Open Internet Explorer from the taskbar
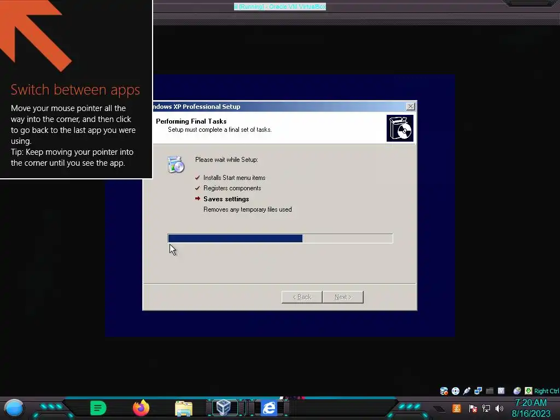 [x=269, y=408]
